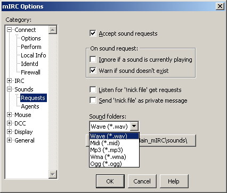The height and width of the screenshot is (193, 227).
Task: Click the category list scrollbar track
Action: pos(53,102)
